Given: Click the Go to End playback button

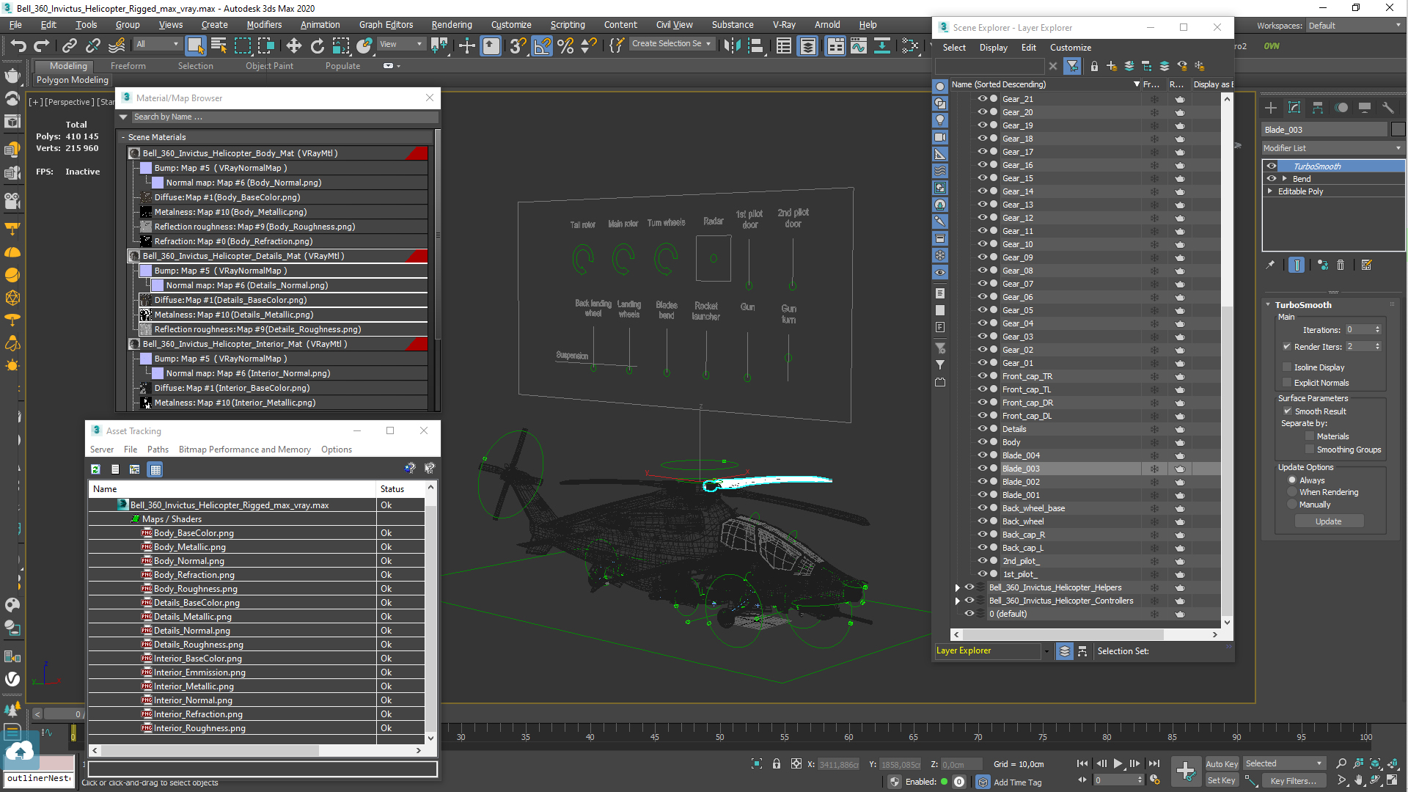Looking at the screenshot, I should click(x=1154, y=763).
